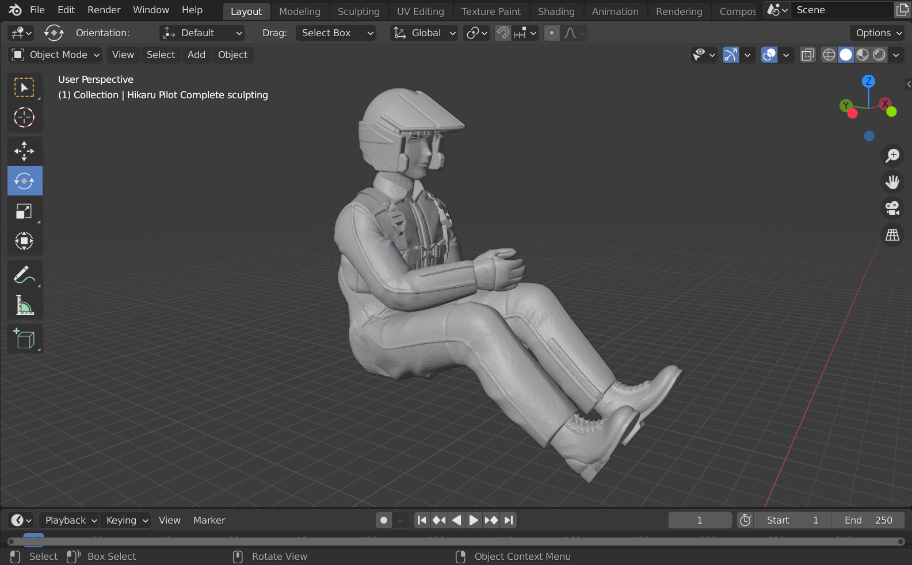Select the Annotate tool
The height and width of the screenshot is (565, 912).
pyautogui.click(x=24, y=275)
